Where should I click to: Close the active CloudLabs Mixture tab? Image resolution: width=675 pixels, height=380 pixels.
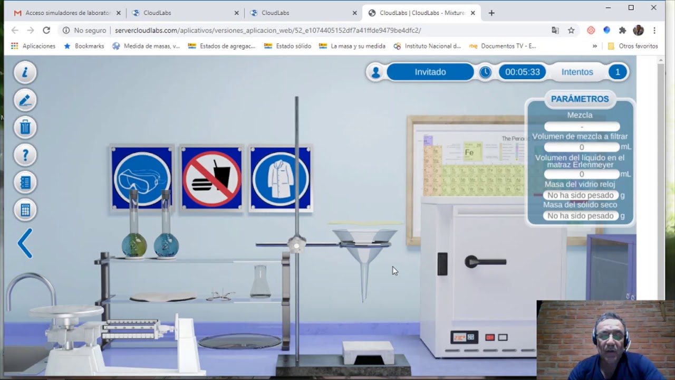[x=472, y=13]
